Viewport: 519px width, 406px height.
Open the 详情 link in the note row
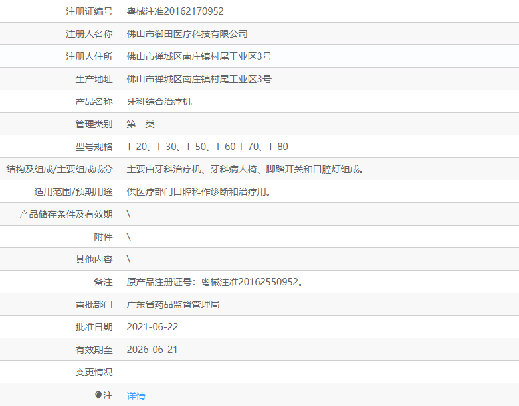pos(136,396)
